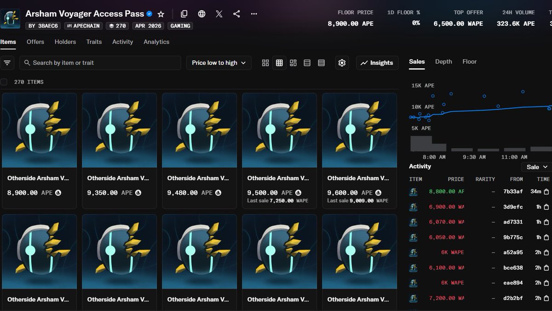This screenshot has height=311, width=552.
Task: Select the Sales chart tab
Action: (x=417, y=61)
